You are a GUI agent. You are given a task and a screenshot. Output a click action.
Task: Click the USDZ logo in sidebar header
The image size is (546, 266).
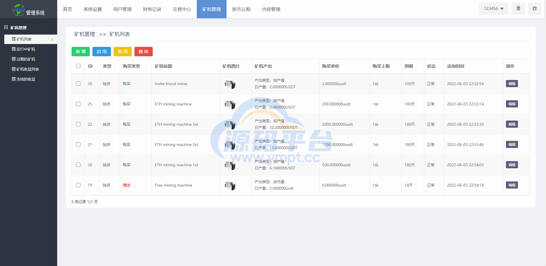19,10
